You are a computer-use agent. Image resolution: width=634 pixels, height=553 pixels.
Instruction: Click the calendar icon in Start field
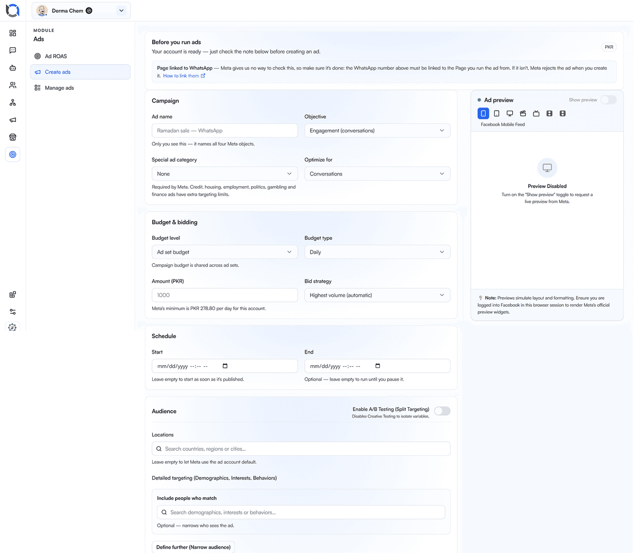[225, 366]
